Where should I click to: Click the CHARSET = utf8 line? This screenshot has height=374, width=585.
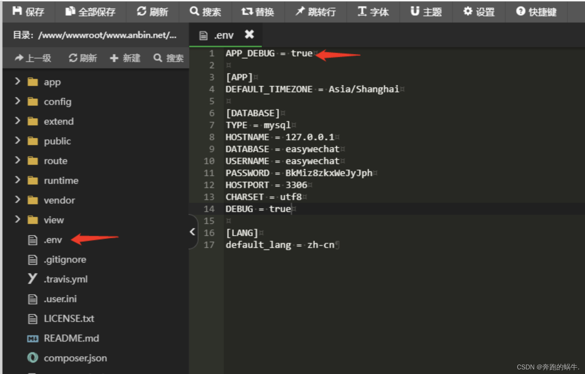pyautogui.click(x=264, y=197)
